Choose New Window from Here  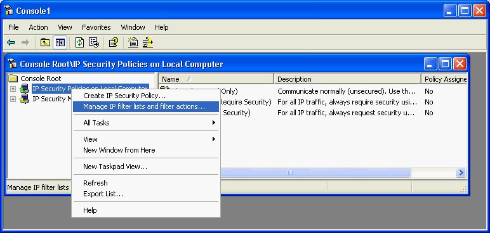point(146,150)
